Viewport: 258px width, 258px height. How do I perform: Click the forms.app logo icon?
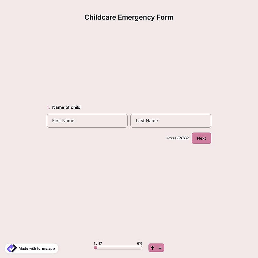click(x=12, y=248)
